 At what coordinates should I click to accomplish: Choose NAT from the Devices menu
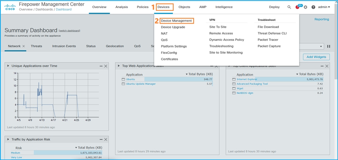coord(164,33)
